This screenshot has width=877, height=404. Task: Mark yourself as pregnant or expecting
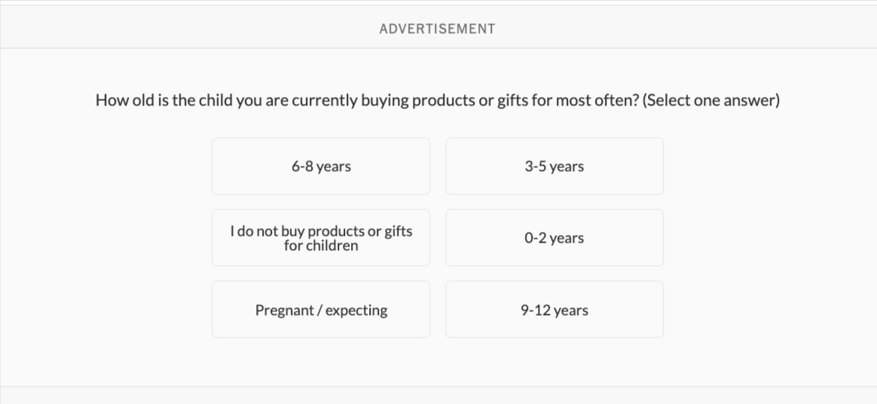pyautogui.click(x=321, y=310)
